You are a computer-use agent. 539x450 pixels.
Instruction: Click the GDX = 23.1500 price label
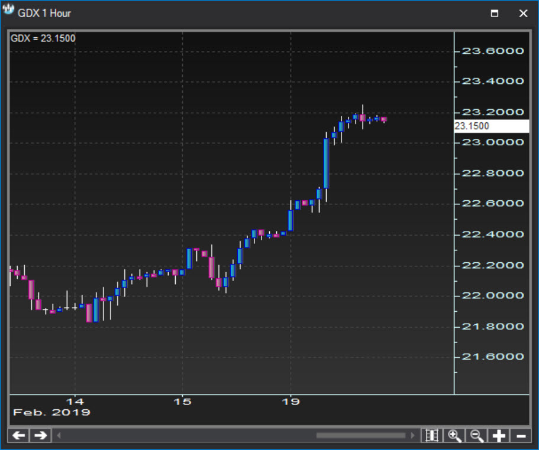pos(43,38)
